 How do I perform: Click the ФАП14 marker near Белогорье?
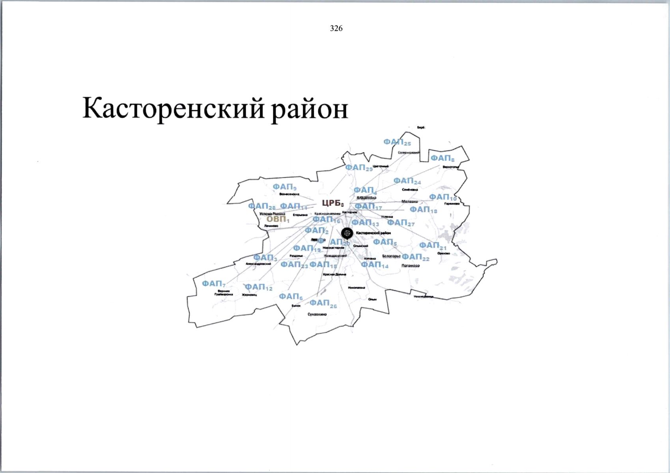click(374, 265)
